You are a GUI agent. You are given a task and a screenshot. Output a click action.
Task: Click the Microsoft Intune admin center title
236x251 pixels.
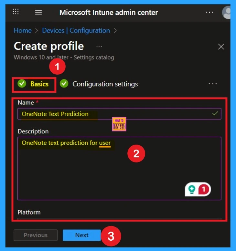109,13
